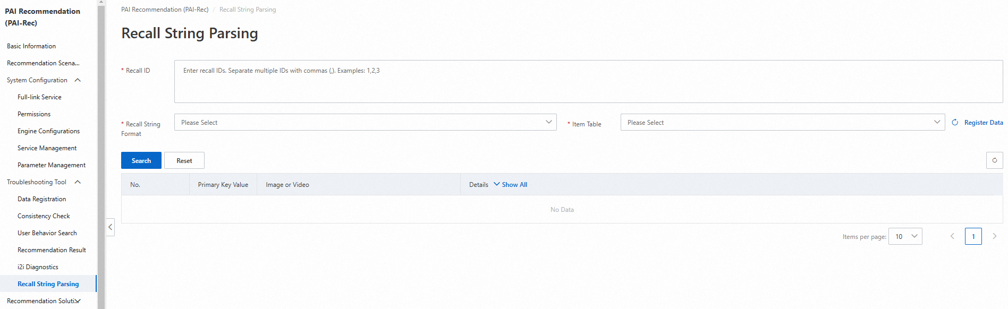
Task: Click the circular arrow beside Register Data
Action: click(955, 123)
